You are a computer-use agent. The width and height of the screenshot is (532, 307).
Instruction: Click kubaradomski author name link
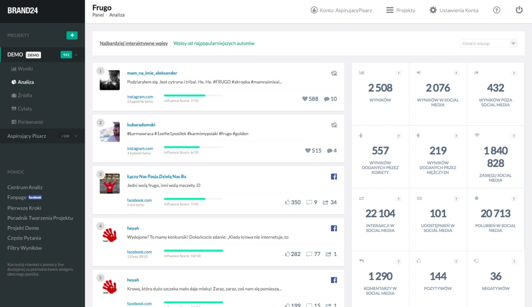140,125
